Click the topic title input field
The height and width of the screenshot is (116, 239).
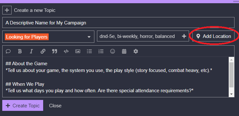pos(118,22)
